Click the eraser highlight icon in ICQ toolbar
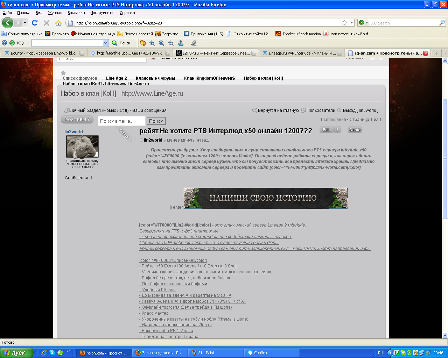This screenshot has height=358, width=448. point(194,43)
